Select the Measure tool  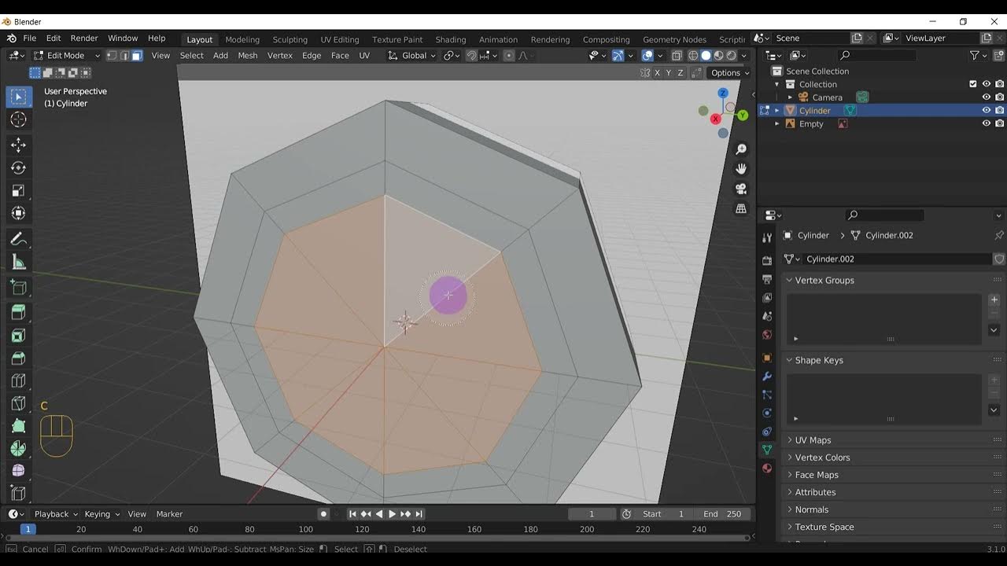pyautogui.click(x=18, y=262)
